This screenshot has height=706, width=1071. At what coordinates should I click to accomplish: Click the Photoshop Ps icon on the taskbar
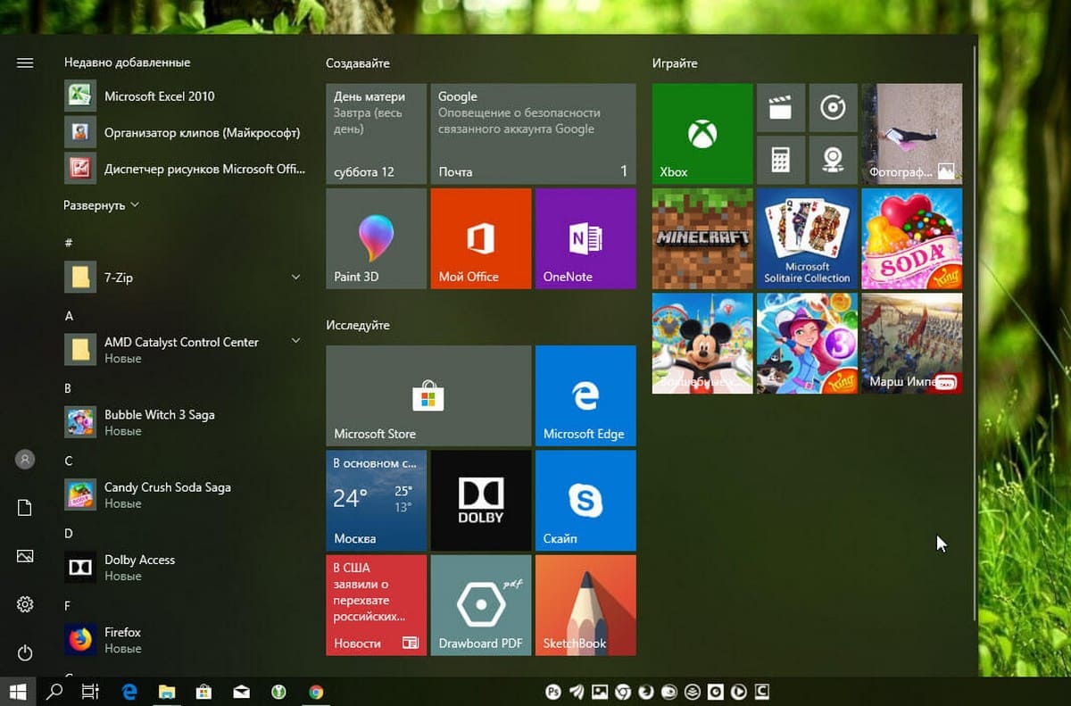click(x=553, y=691)
